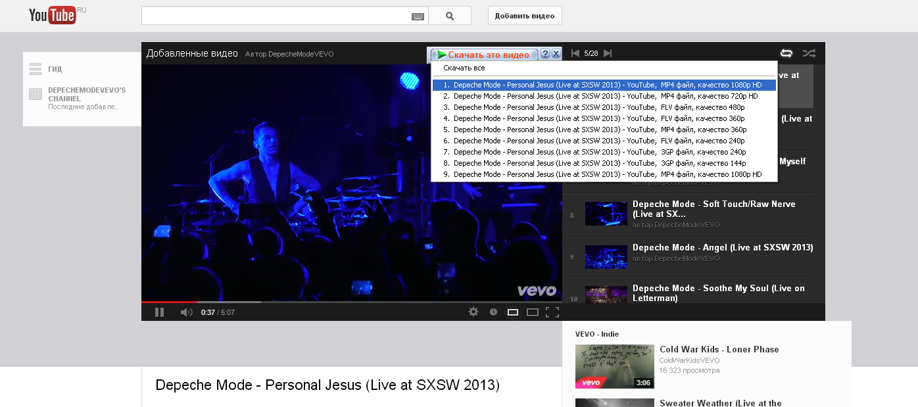The height and width of the screenshot is (407, 918).
Task: Toggle playlist repeat mode
Action: [x=786, y=53]
